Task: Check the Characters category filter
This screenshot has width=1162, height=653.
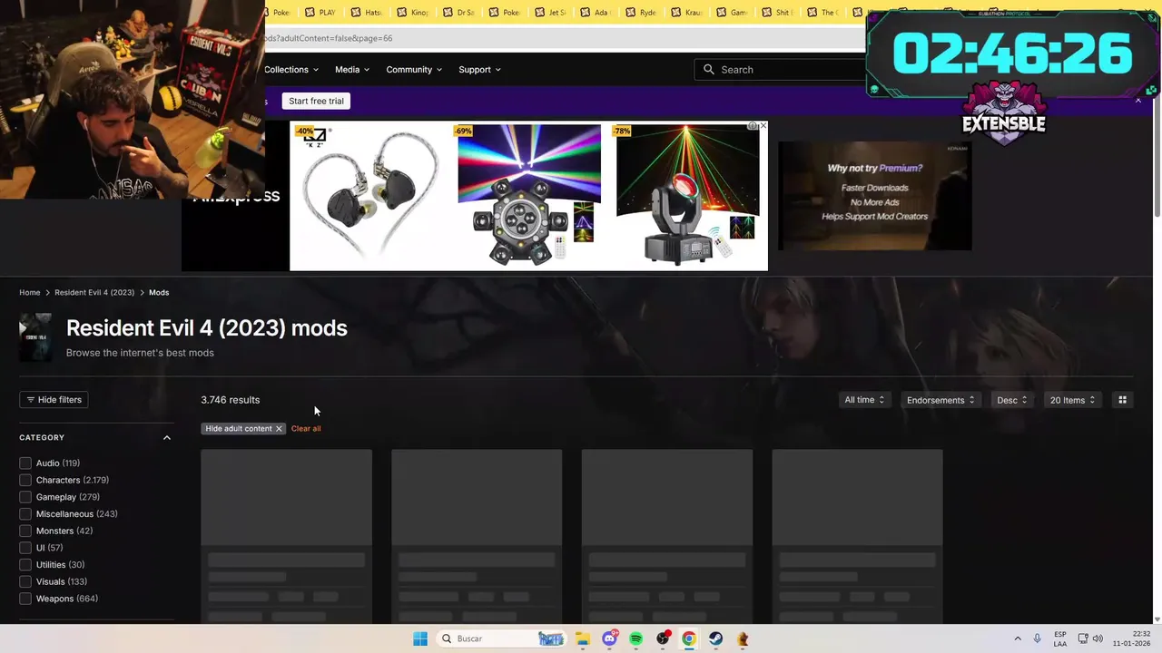Action: pos(25,480)
